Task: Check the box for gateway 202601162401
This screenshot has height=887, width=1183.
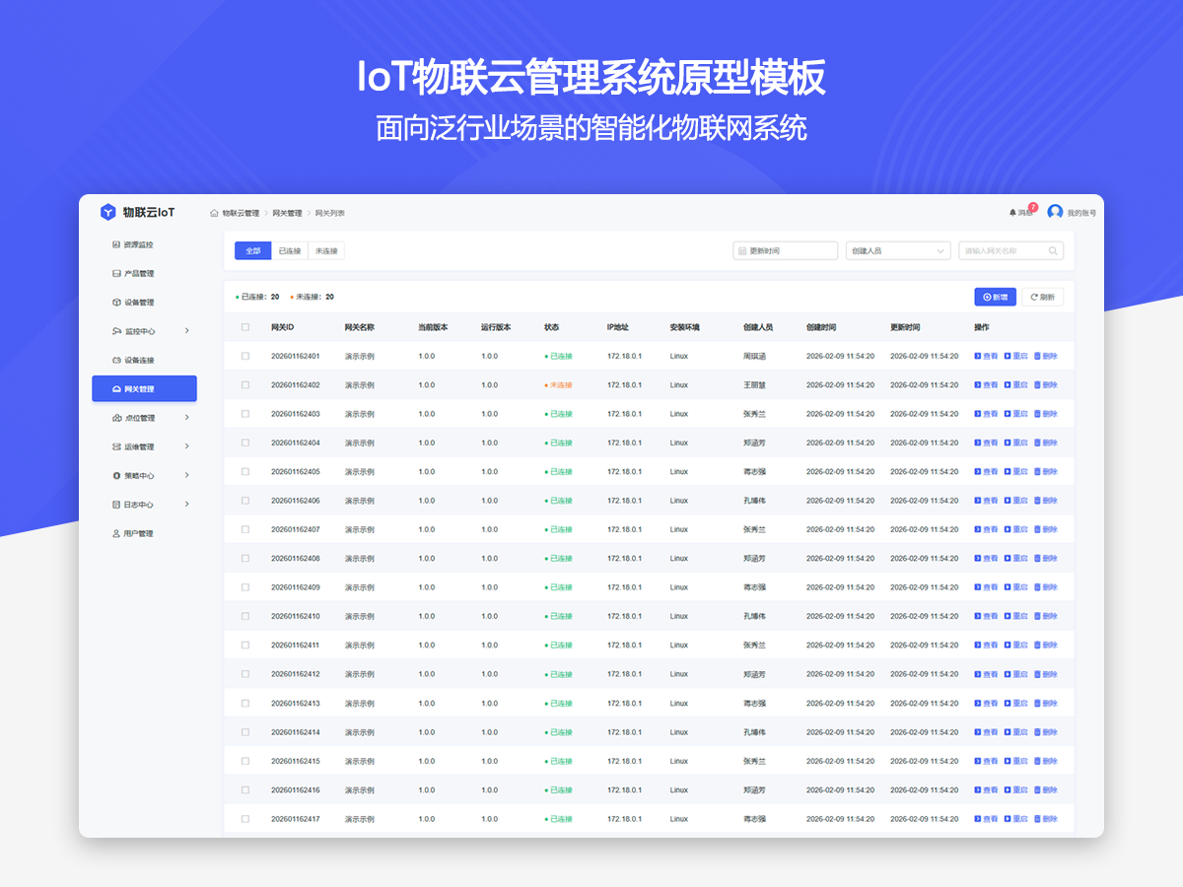Action: (245, 356)
